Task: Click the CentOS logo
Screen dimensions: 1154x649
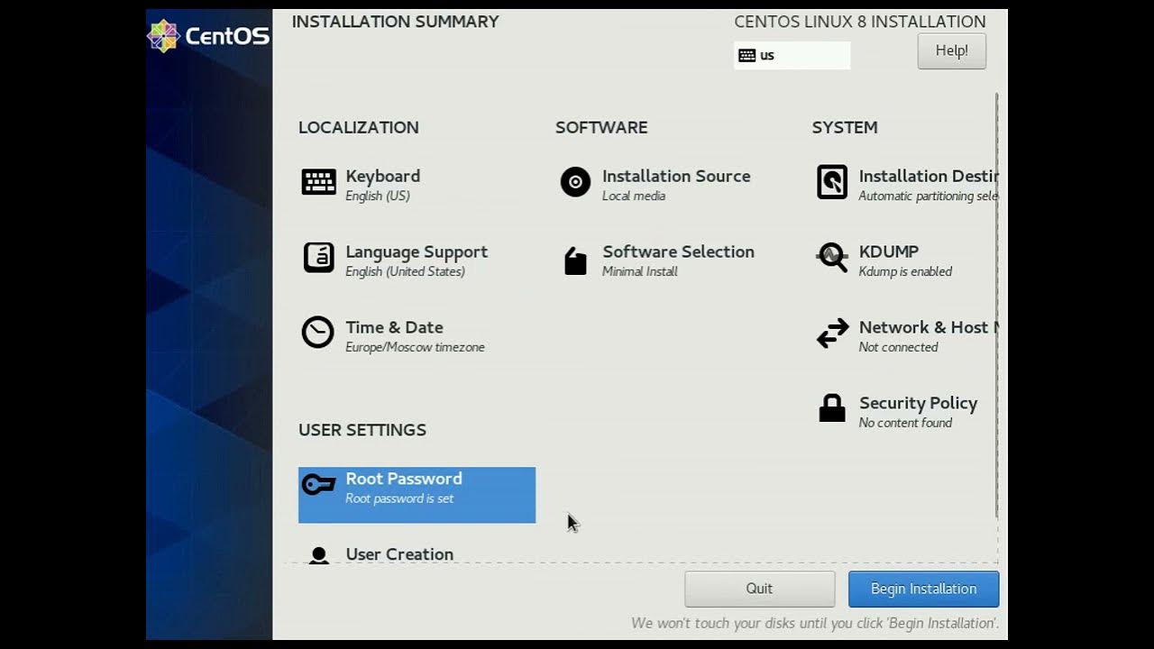Action: (x=208, y=36)
